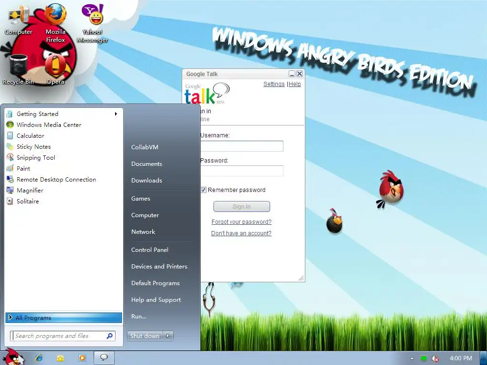The height and width of the screenshot is (365, 487).
Task: Open Internet Explorer from taskbar
Action: tap(39, 358)
